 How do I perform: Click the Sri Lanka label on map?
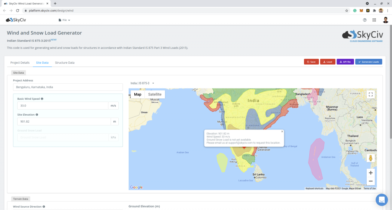pyautogui.click(x=258, y=174)
